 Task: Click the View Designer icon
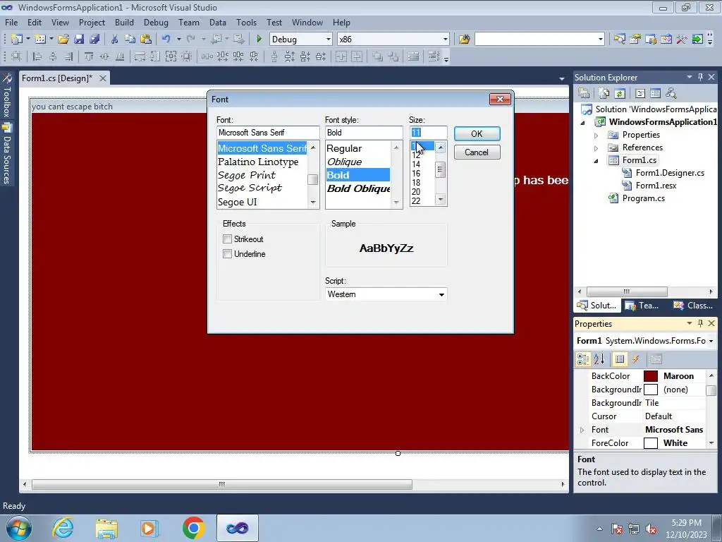click(x=655, y=94)
